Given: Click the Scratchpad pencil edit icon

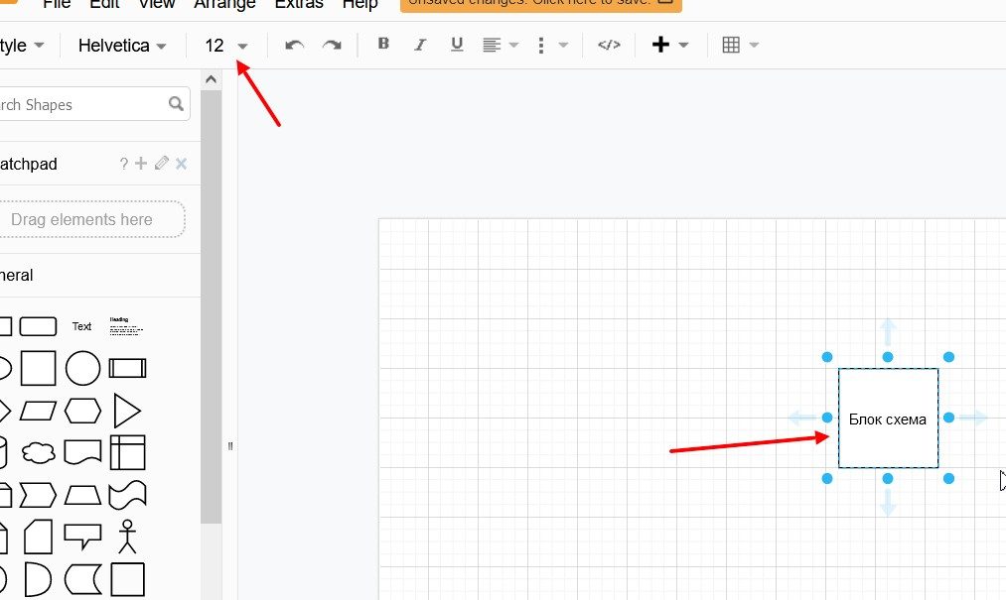Looking at the screenshot, I should pos(161,164).
